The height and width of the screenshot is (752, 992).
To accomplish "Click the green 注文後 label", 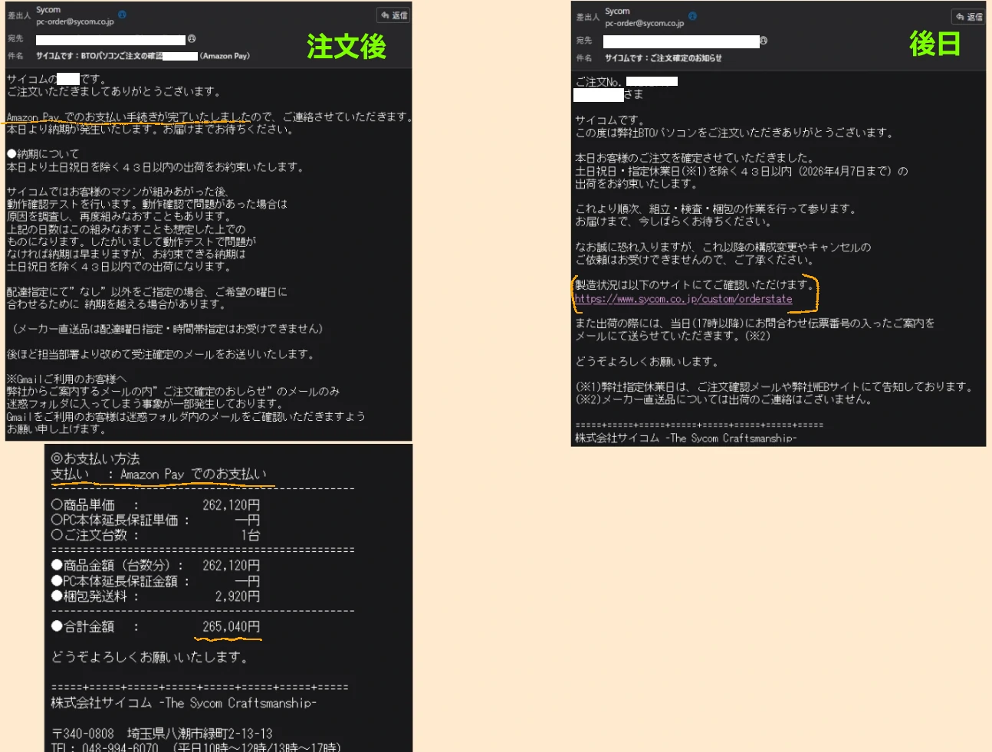I will tap(347, 47).
